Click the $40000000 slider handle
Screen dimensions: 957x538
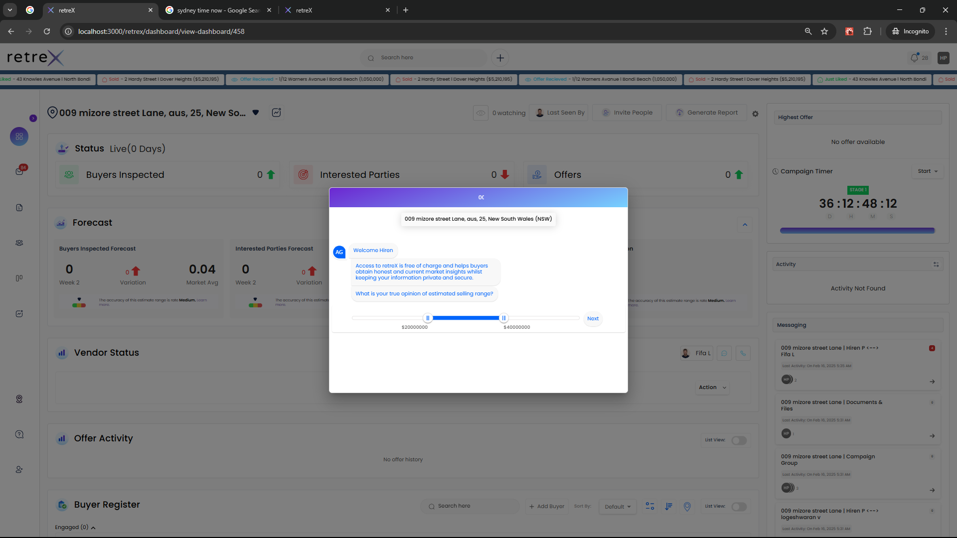(x=503, y=318)
